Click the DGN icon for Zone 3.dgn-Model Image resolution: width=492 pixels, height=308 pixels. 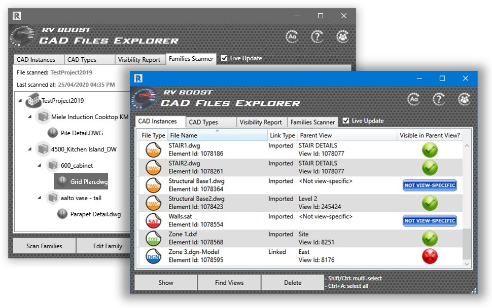[154, 256]
